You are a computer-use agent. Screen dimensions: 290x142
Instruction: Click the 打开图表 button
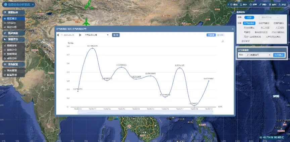[x=279, y=55]
